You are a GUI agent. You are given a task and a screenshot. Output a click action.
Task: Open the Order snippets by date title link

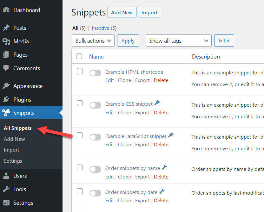pyautogui.click(x=131, y=192)
